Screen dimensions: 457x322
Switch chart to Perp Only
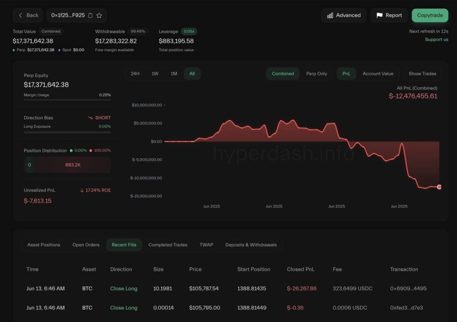(x=316, y=74)
